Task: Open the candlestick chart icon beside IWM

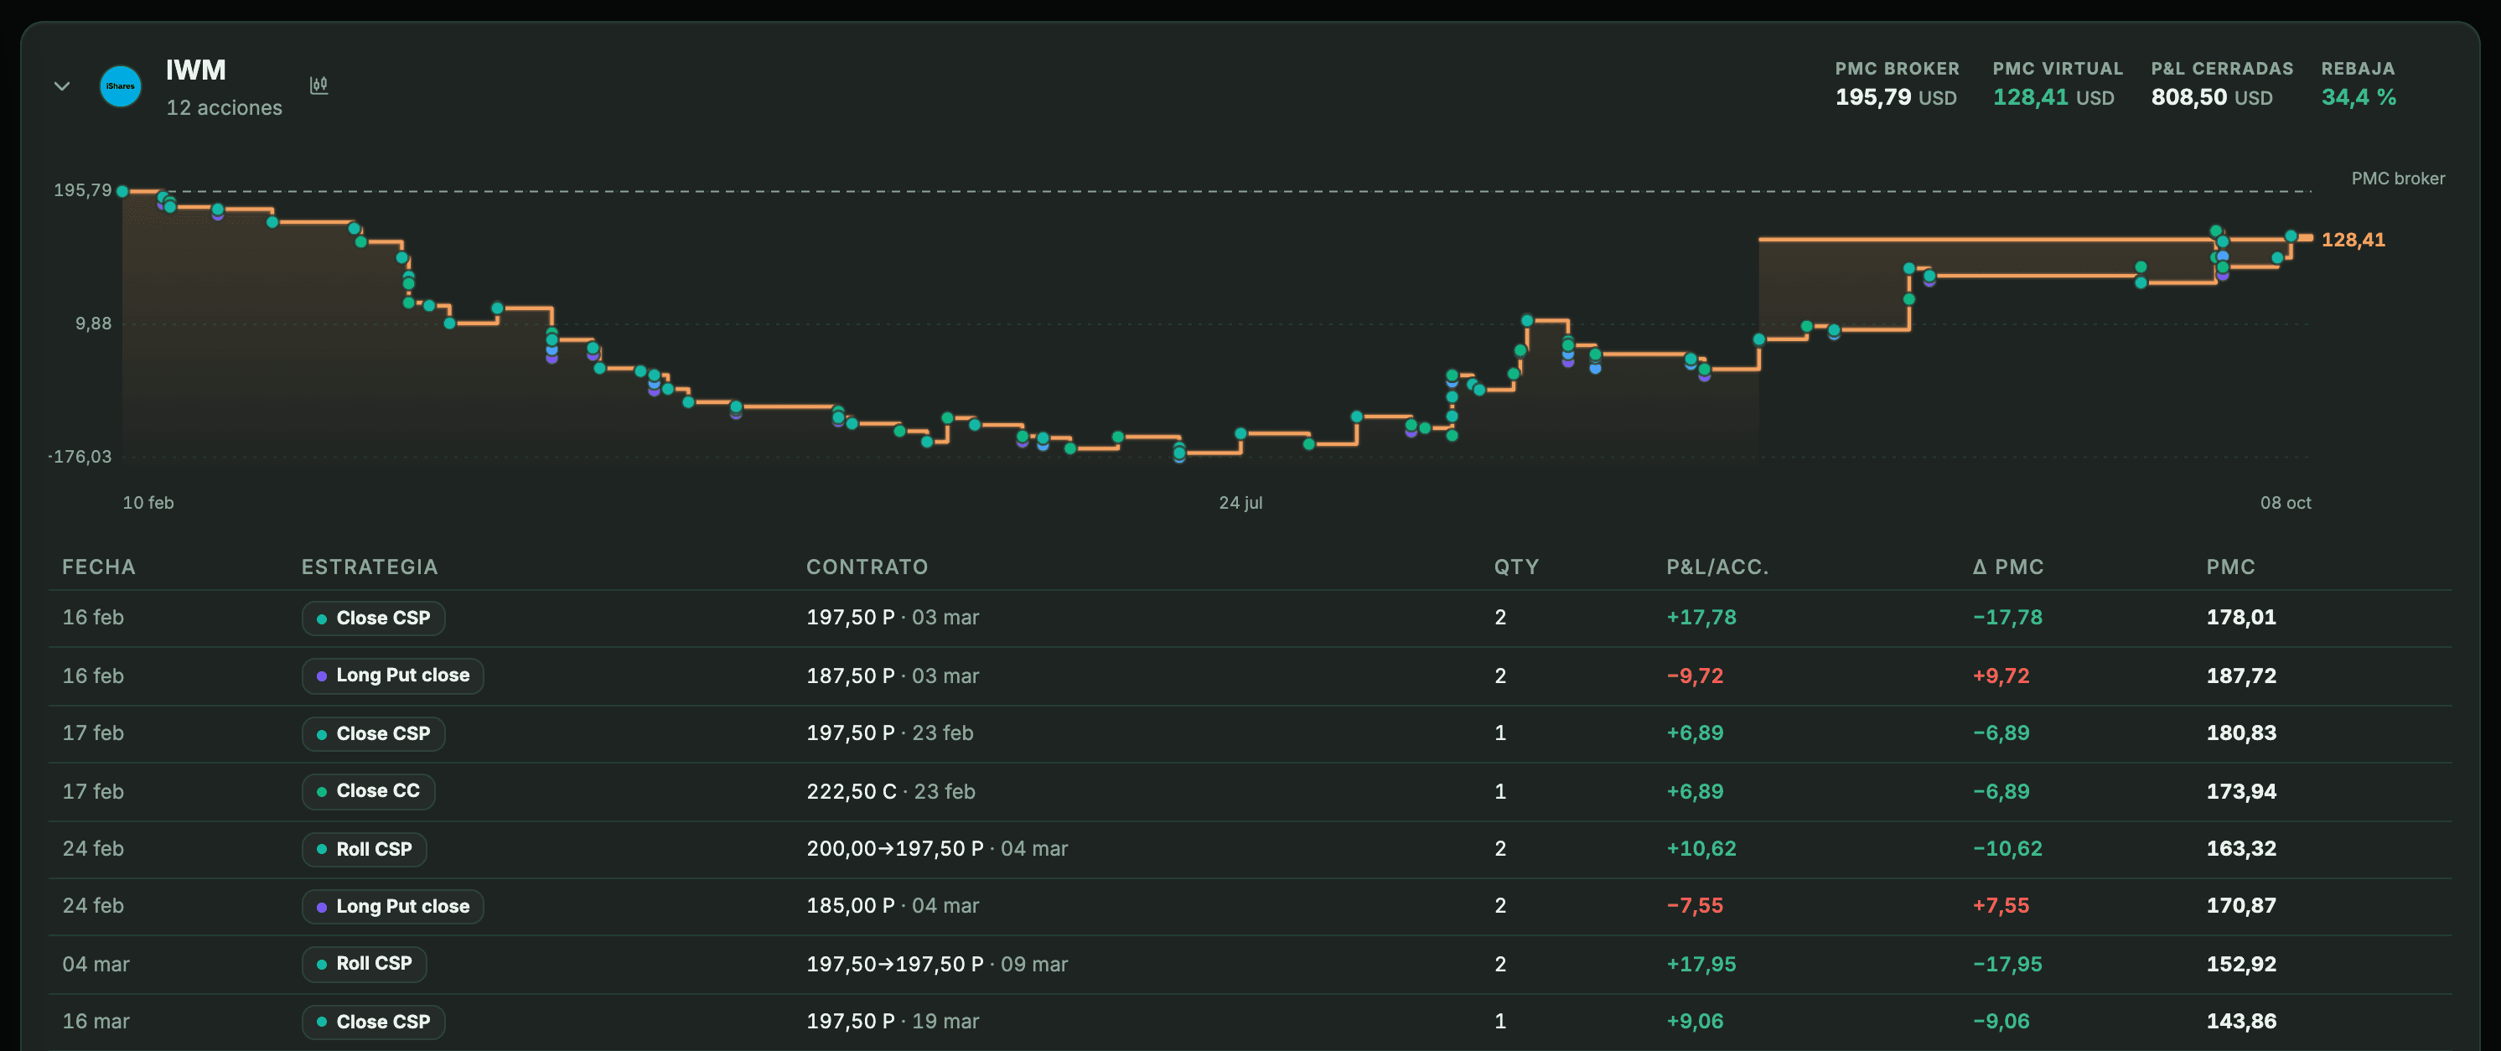Action: pyautogui.click(x=318, y=85)
